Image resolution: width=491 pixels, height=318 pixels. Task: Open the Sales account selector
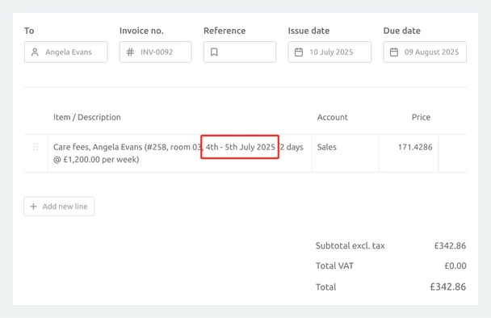(346, 153)
